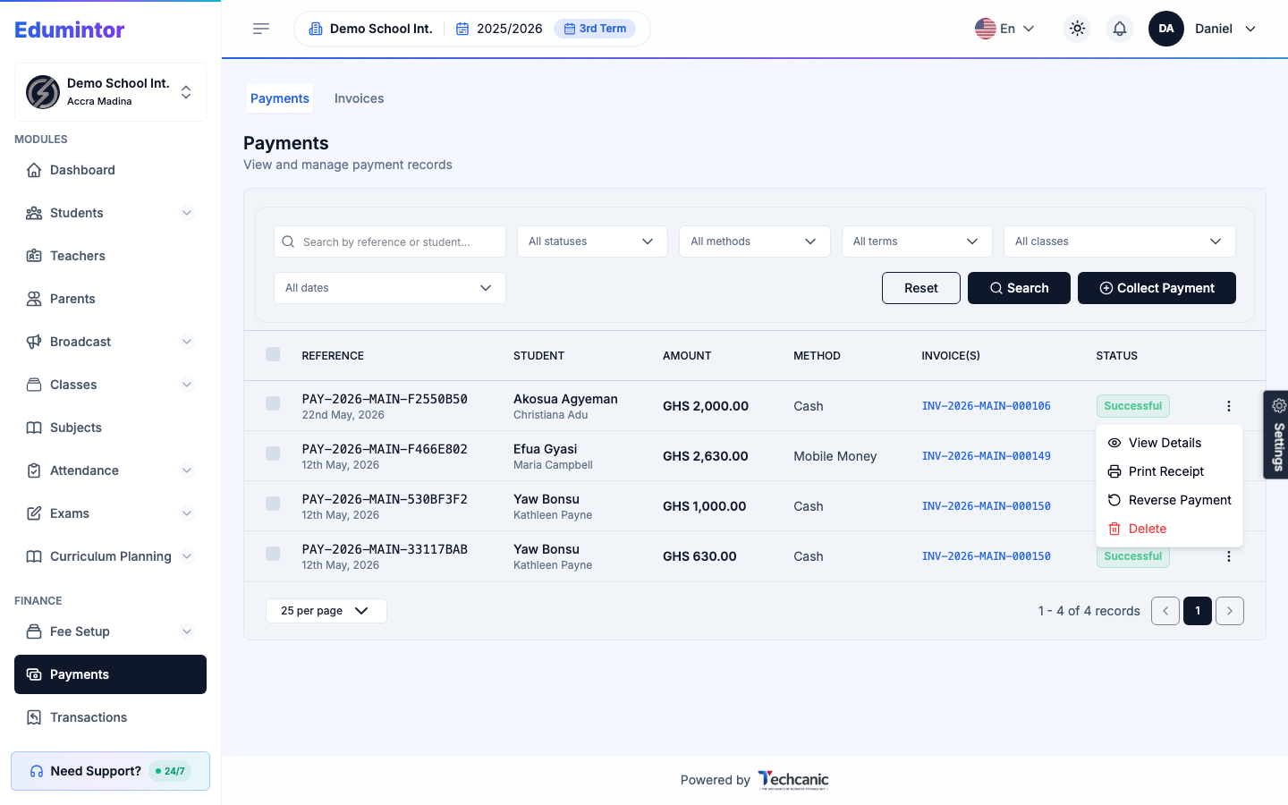Click the DA user avatar

(1166, 29)
